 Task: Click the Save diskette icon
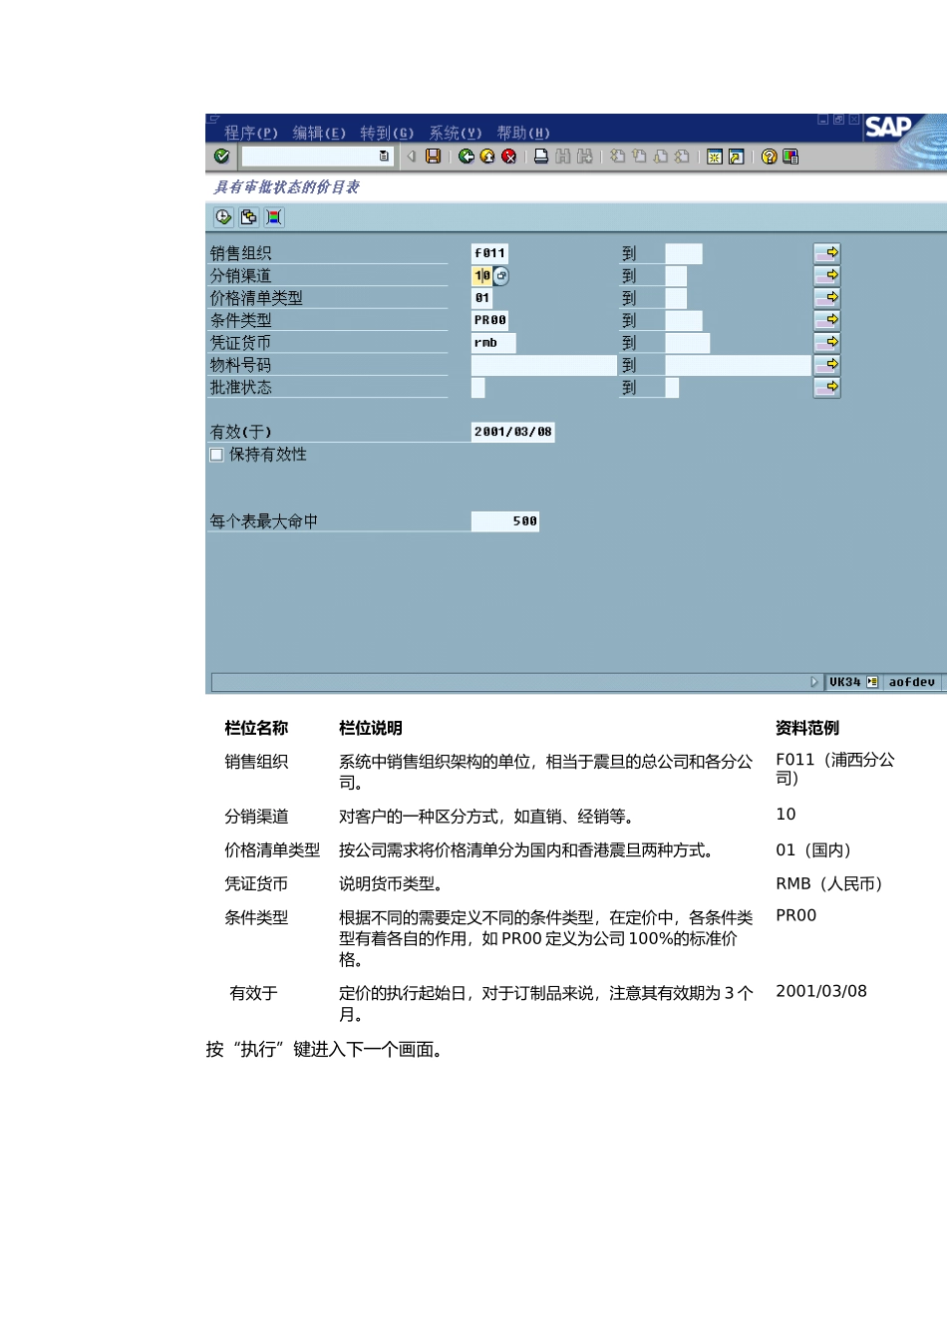(433, 157)
